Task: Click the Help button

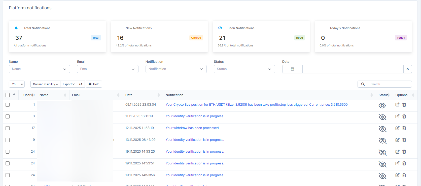Action: [94, 84]
